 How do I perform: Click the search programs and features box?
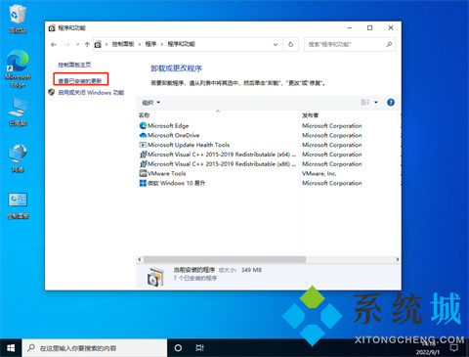(350, 44)
